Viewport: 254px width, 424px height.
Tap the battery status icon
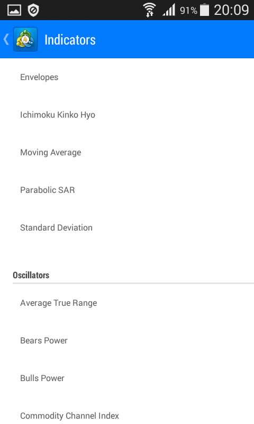pyautogui.click(x=205, y=10)
